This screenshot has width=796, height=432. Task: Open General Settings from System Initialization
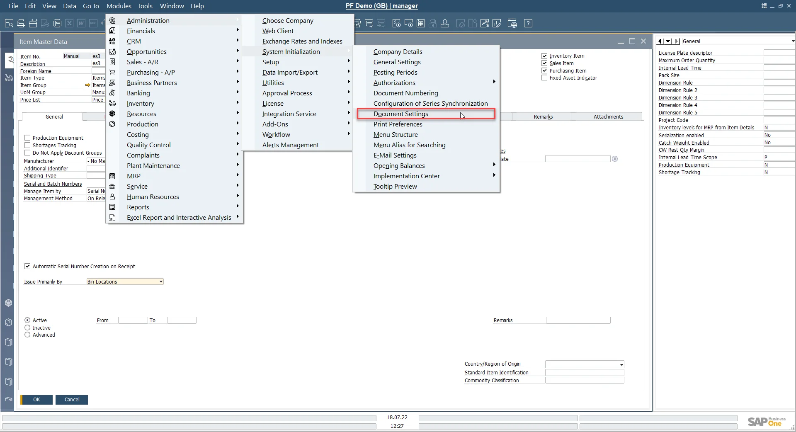[397, 62]
